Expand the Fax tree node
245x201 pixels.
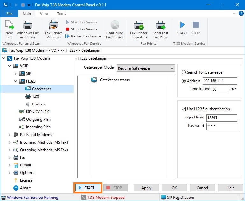pos(9,157)
